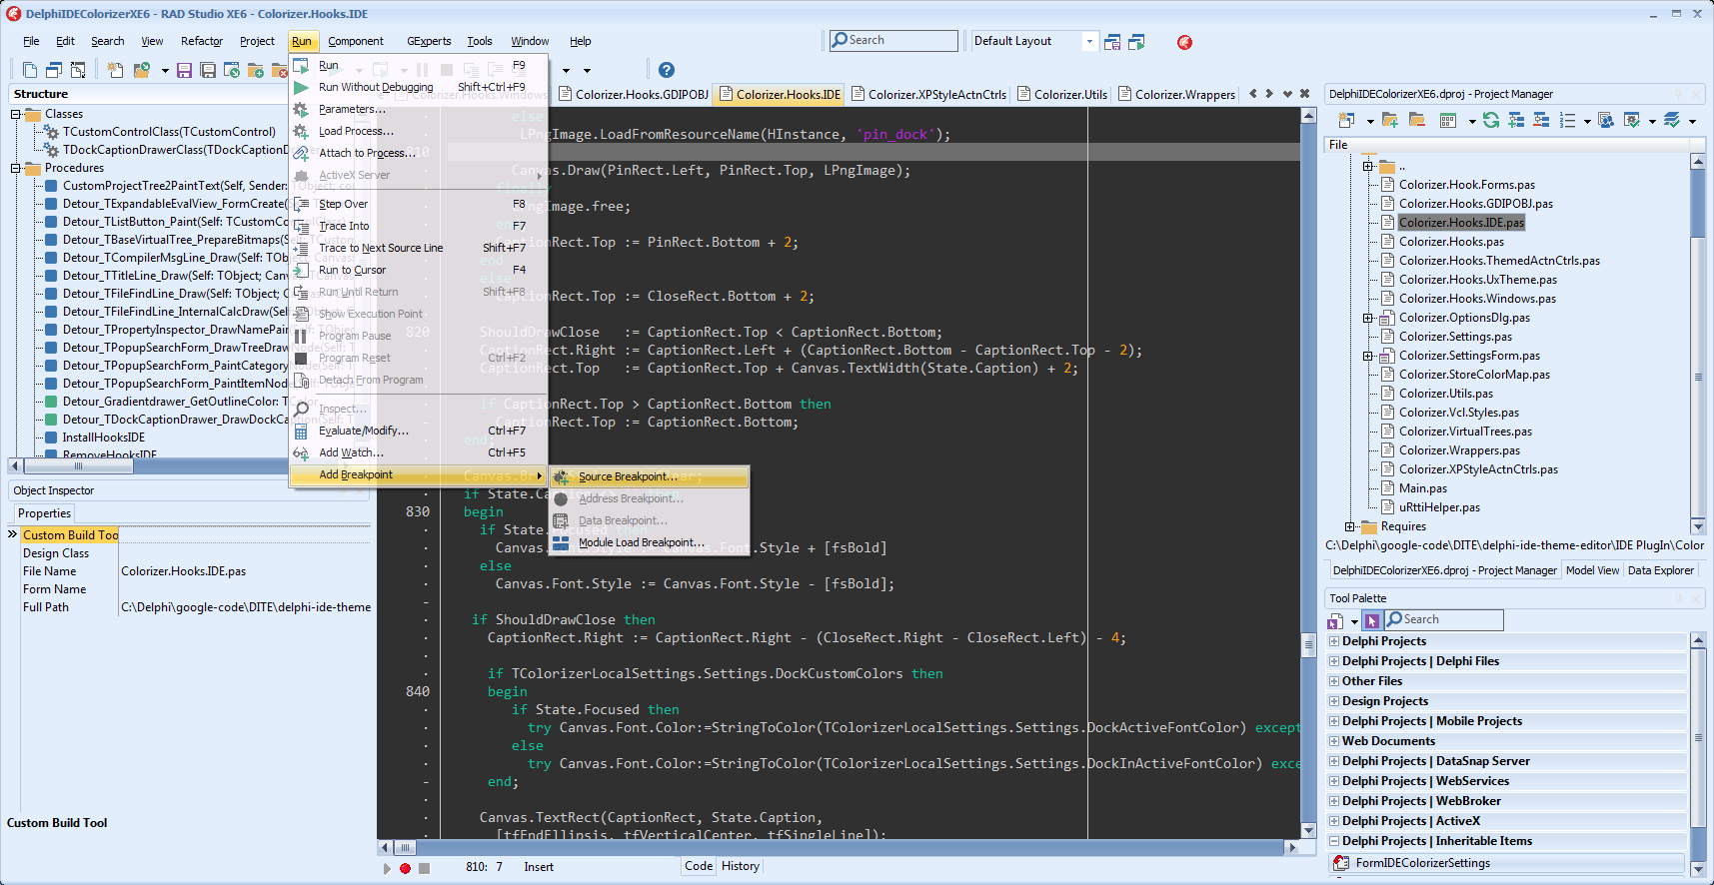Click the purple Save toolbar icon
Screen dimensions: 1714x885
point(184,70)
